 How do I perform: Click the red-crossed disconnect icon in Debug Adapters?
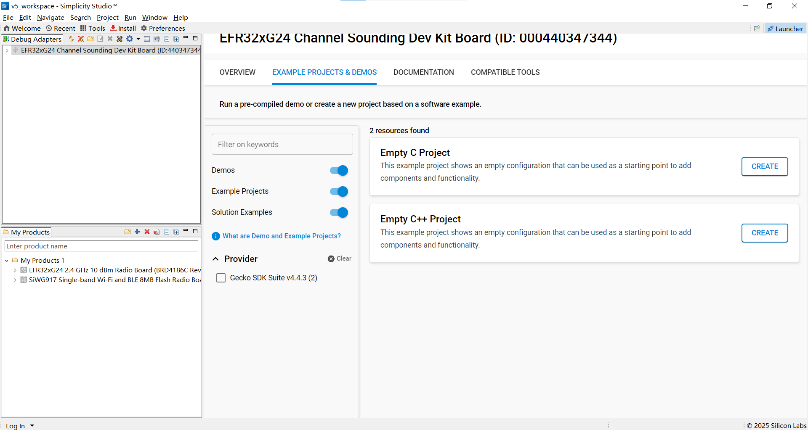[81, 39]
